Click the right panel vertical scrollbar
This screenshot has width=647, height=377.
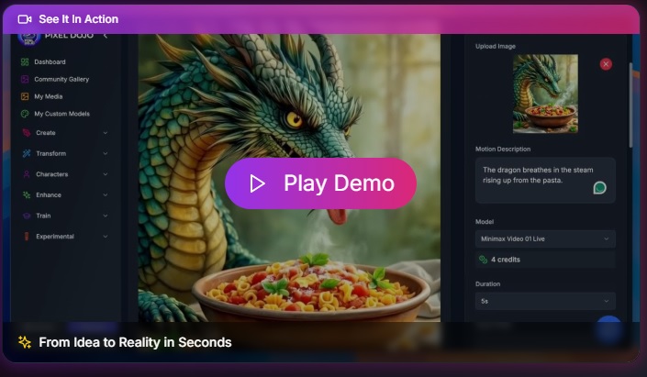pyautogui.click(x=630, y=101)
